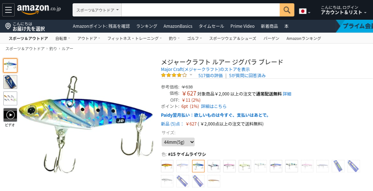The height and width of the screenshot is (191, 373).
Task: Select the packaged lure thumbnail image
Action: pyautogui.click(x=10, y=82)
